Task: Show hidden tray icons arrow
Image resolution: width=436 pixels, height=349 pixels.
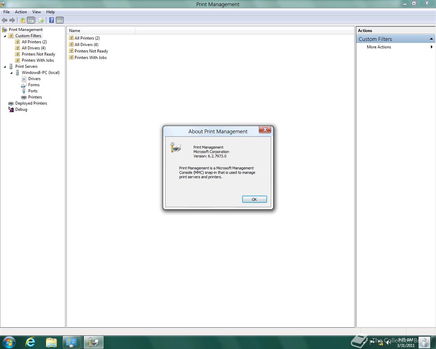Action: click(x=364, y=342)
